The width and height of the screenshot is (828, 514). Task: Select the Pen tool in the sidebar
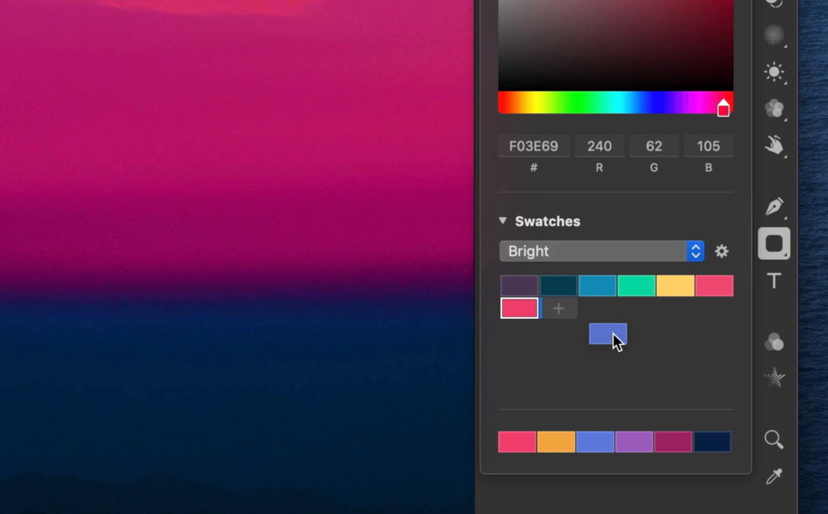(773, 208)
